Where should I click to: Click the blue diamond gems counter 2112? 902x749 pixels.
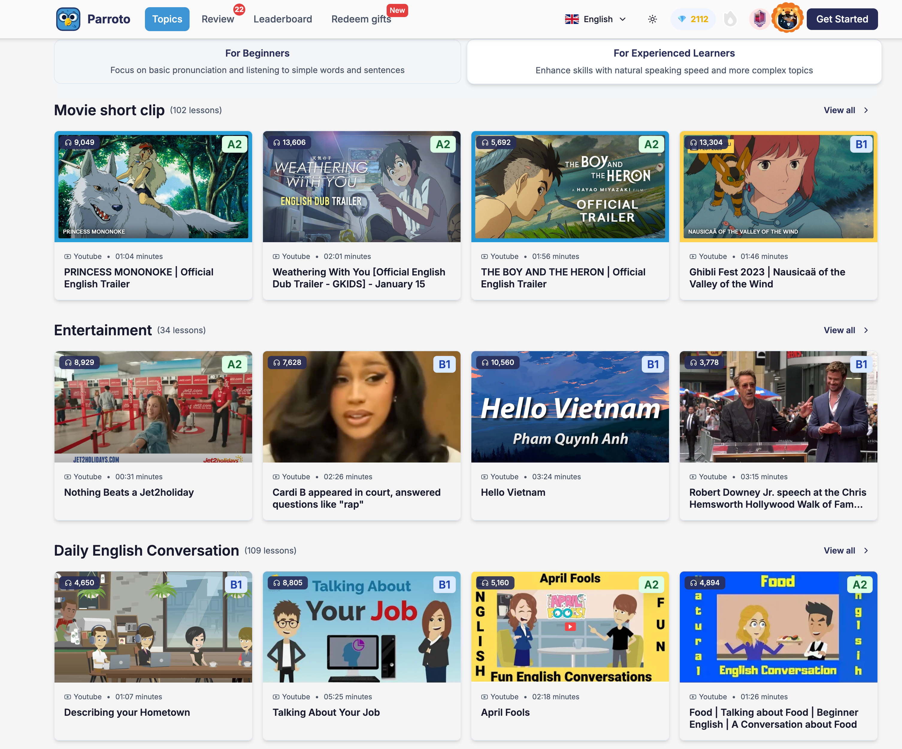[693, 19]
